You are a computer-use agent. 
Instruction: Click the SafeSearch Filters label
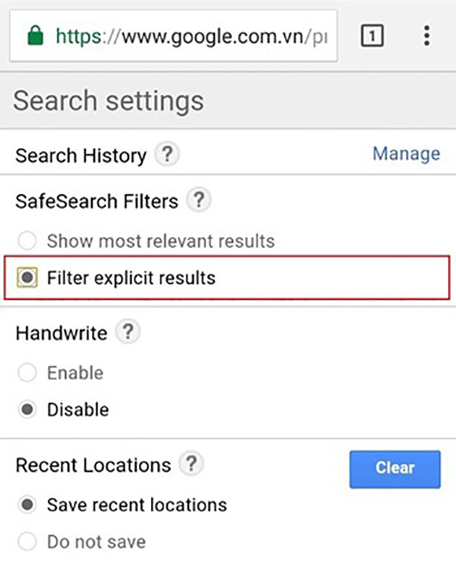[x=97, y=202]
